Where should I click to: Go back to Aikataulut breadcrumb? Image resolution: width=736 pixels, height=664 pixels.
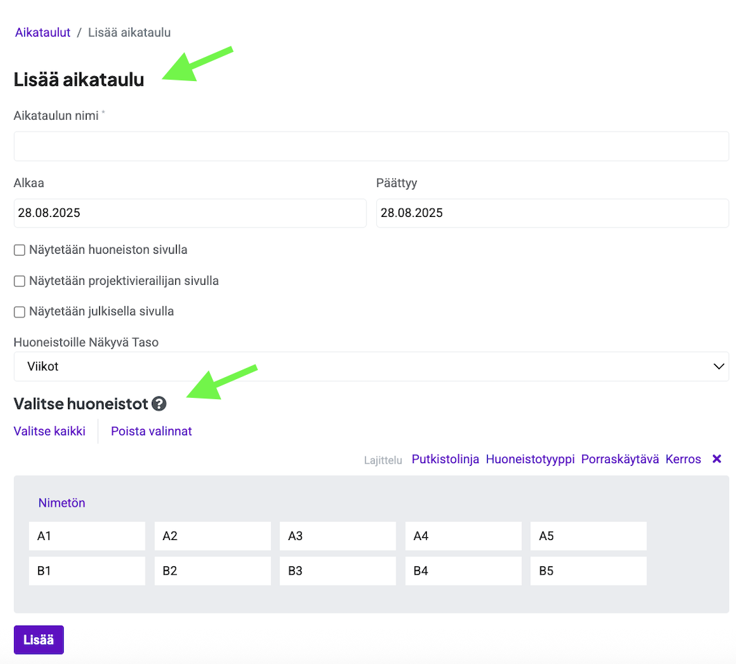43,33
